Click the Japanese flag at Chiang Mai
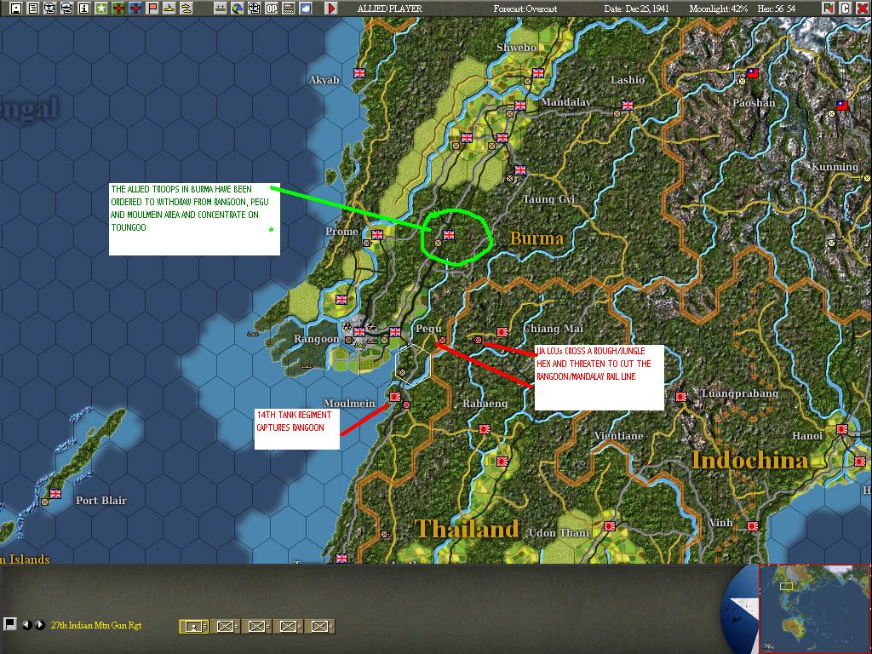872x654 pixels. point(502,332)
